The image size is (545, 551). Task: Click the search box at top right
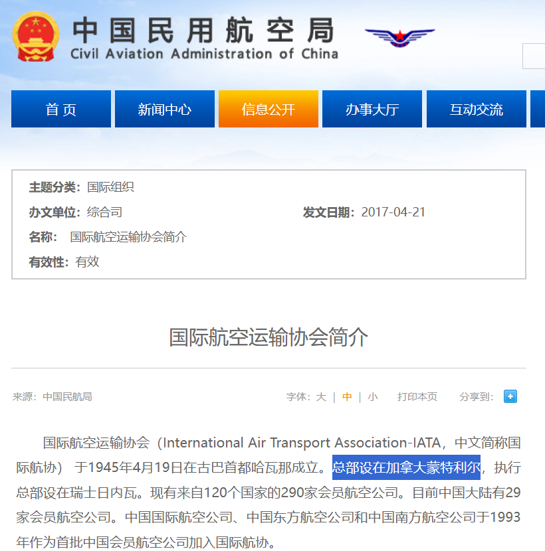[x=534, y=56]
